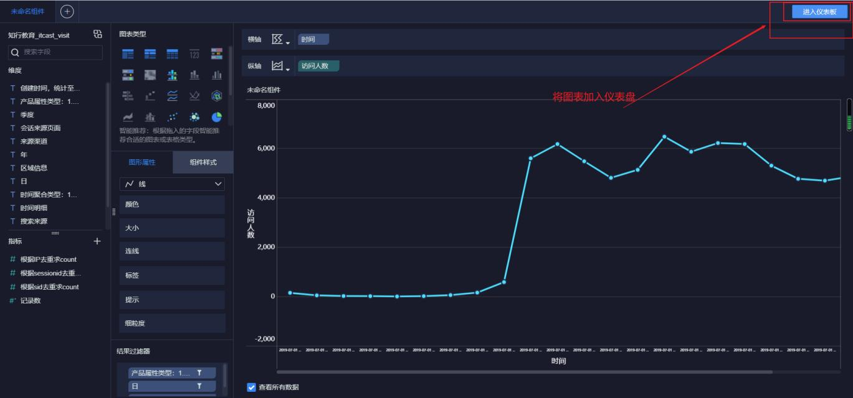The image size is (853, 398).
Task: Select the pie chart type icon
Action: (x=217, y=116)
